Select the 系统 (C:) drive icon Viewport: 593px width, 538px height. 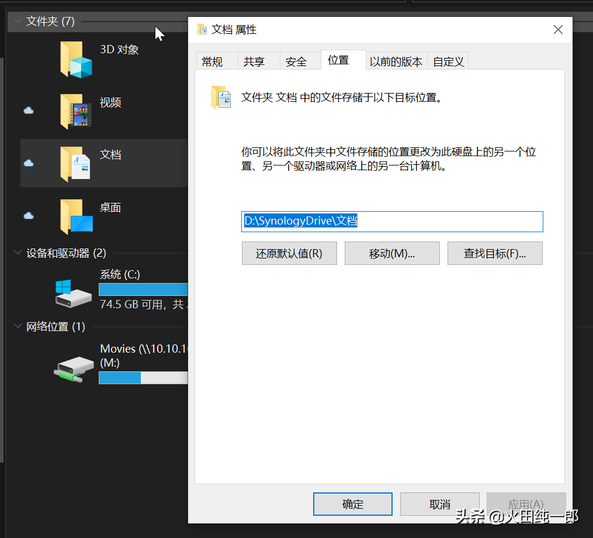coord(74,294)
